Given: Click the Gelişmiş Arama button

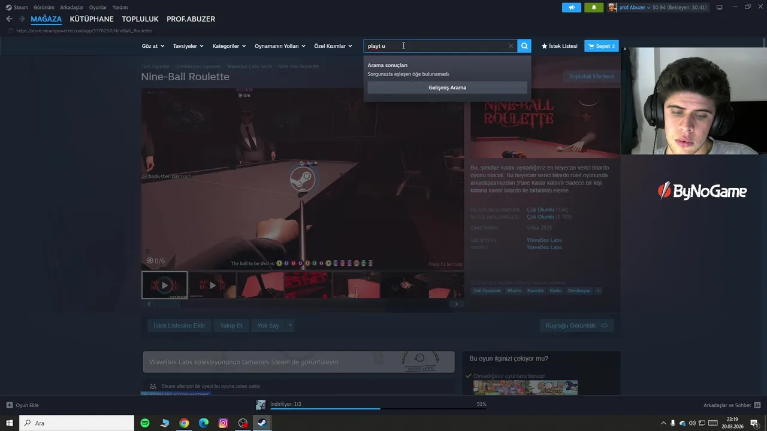Looking at the screenshot, I should click(x=447, y=87).
